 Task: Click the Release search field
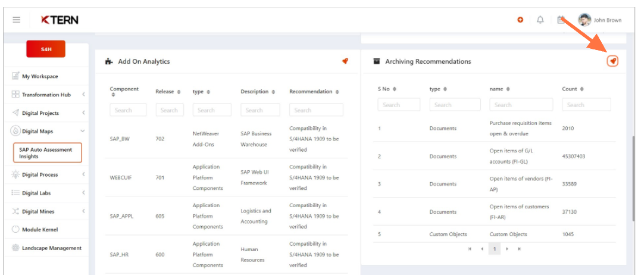coord(170,110)
